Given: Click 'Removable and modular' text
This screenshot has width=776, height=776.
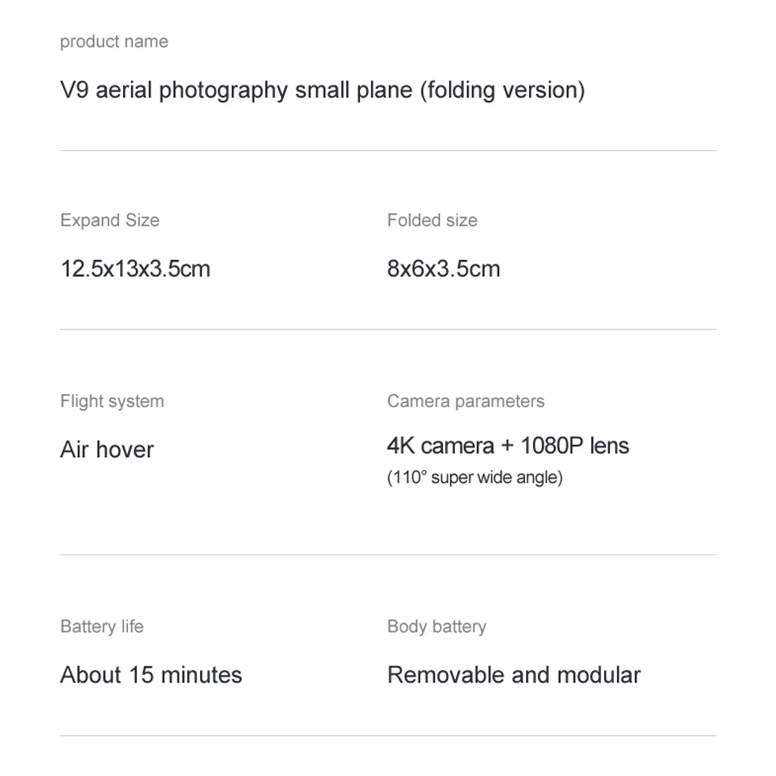Looking at the screenshot, I should point(514,675).
